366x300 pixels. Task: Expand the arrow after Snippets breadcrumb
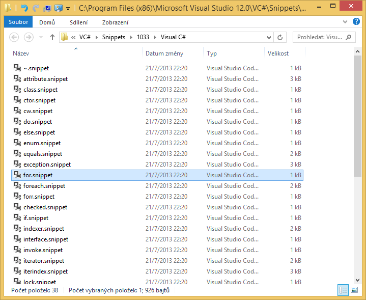pyautogui.click(x=131, y=37)
